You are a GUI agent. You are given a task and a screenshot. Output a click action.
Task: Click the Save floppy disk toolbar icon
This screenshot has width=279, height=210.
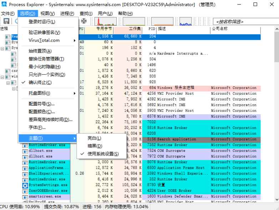point(6,21)
